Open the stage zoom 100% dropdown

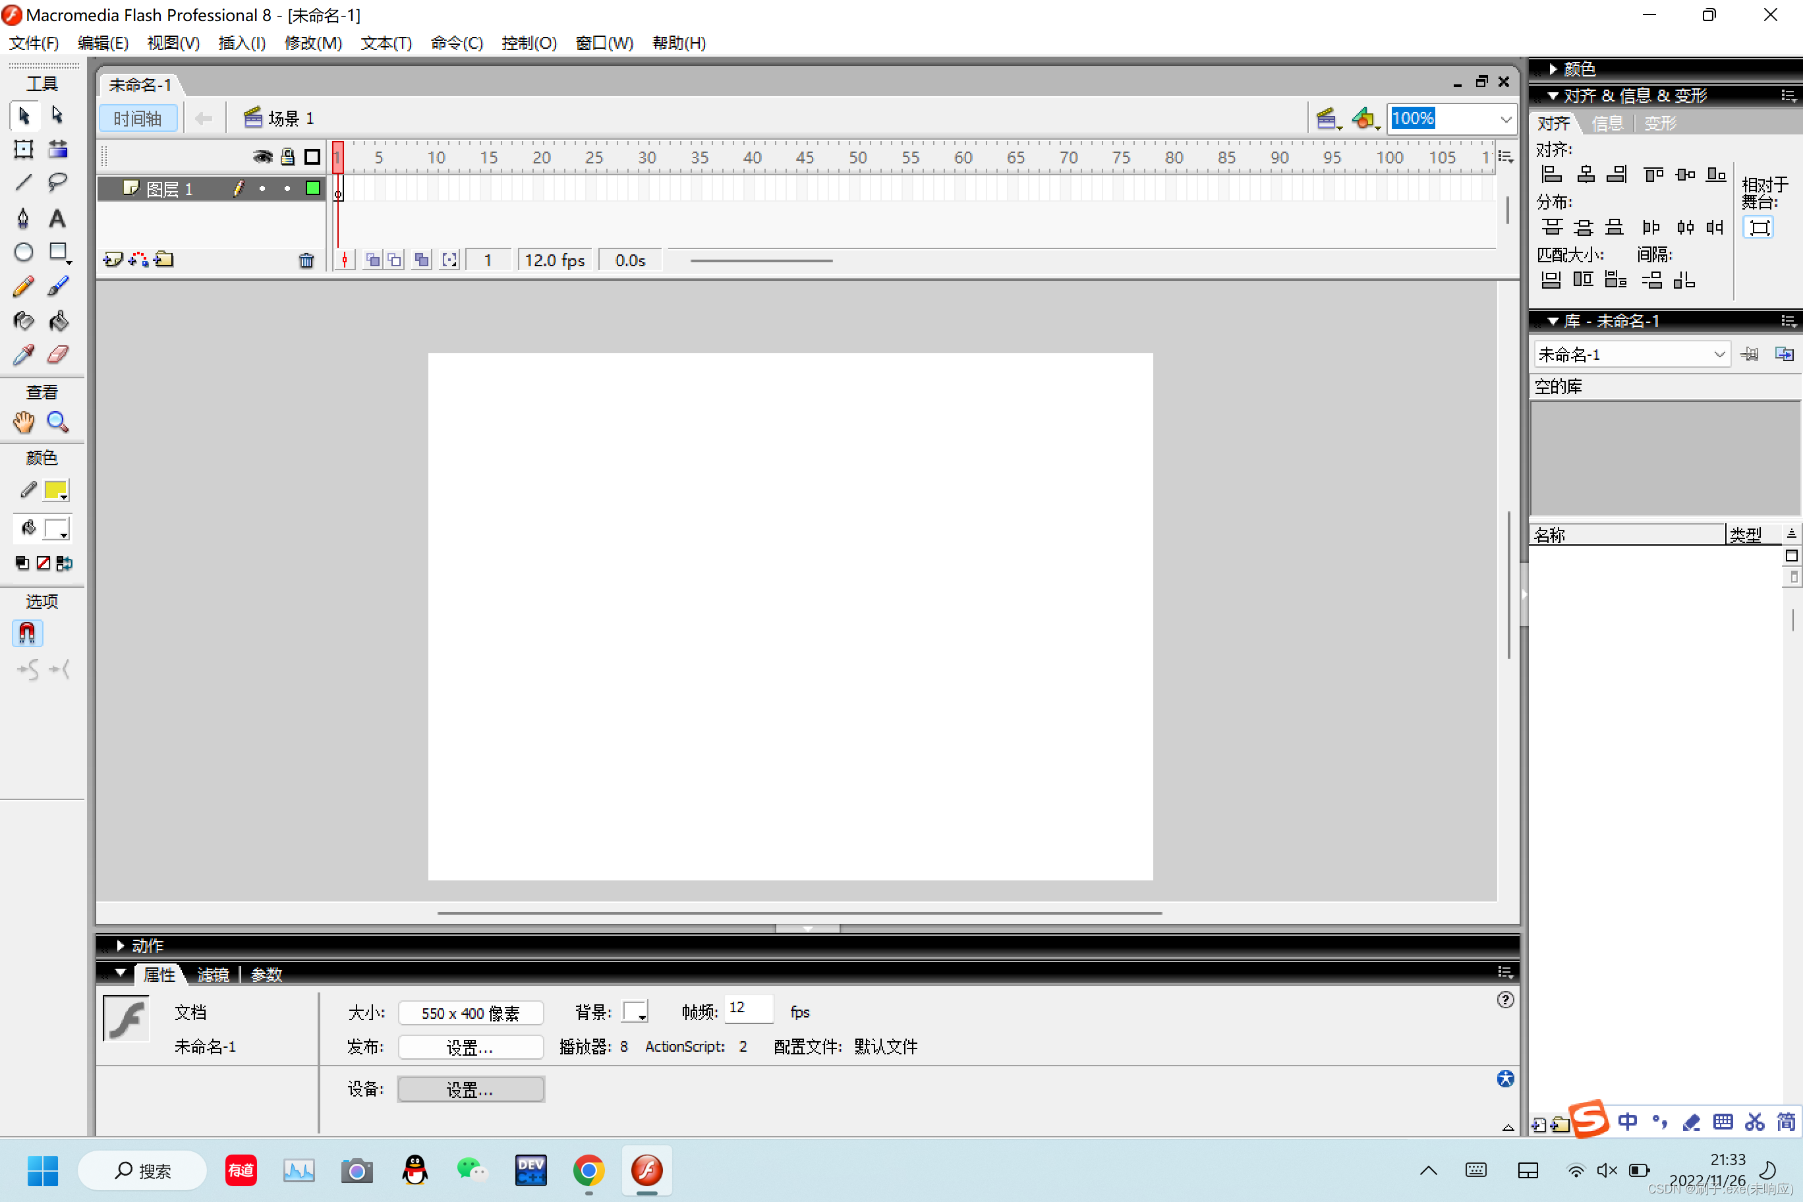(x=1506, y=119)
